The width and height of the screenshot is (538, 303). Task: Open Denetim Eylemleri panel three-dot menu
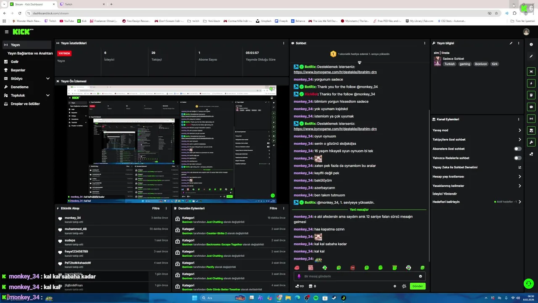coord(283,208)
